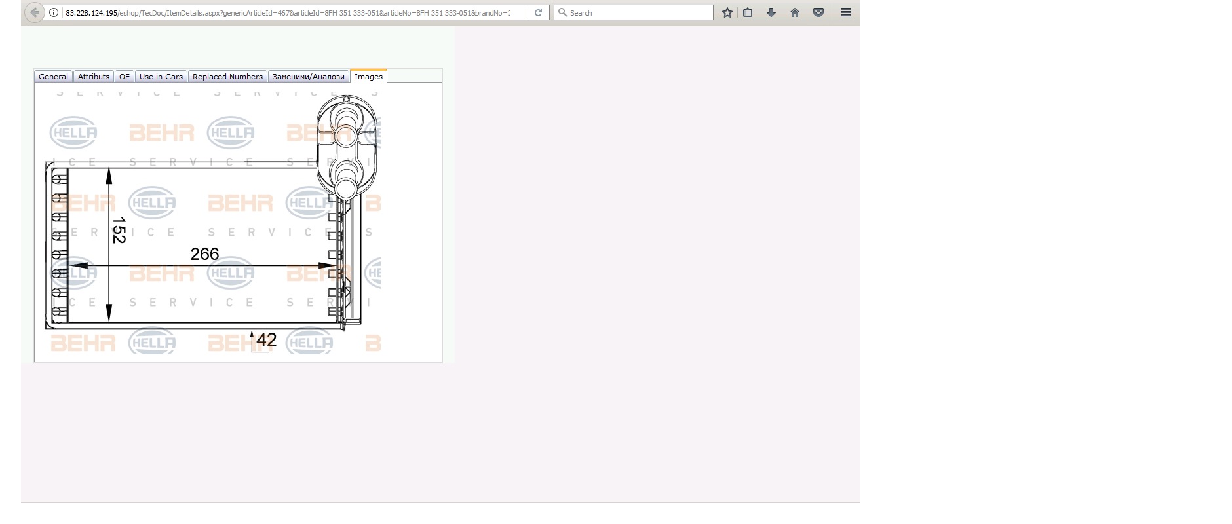View the Use in Cars tab
This screenshot has height=524, width=1232.
click(x=161, y=77)
